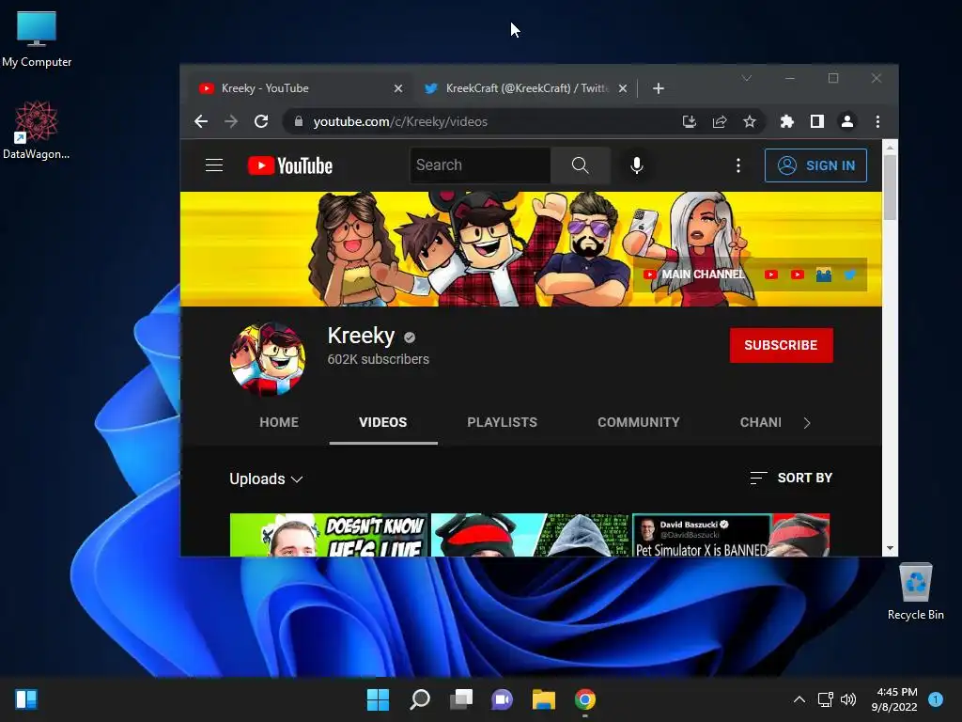Install app icon in the address bar

coord(689,121)
